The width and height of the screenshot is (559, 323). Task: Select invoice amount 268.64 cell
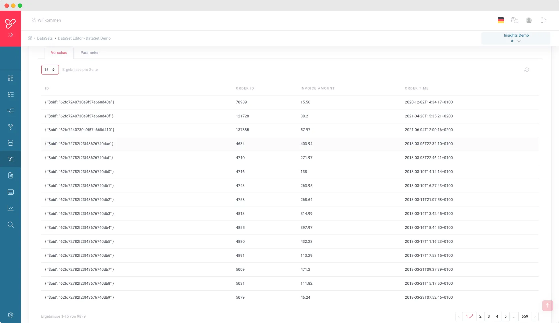(x=306, y=200)
